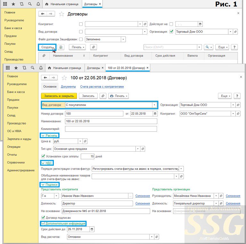
Task: Click the open icon beside Тип цен field
Action: (143, 149)
